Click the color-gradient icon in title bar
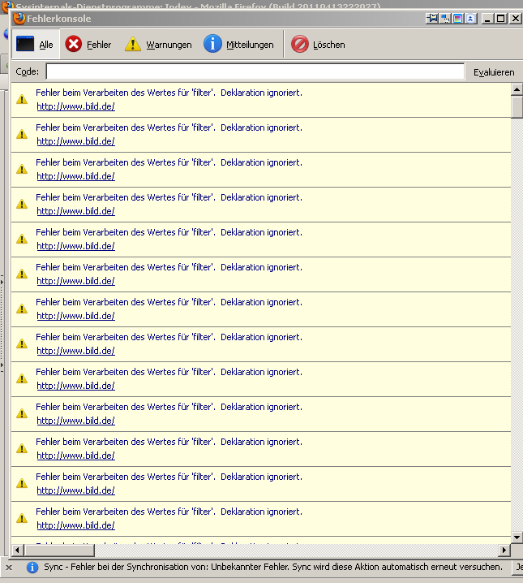 [457, 18]
